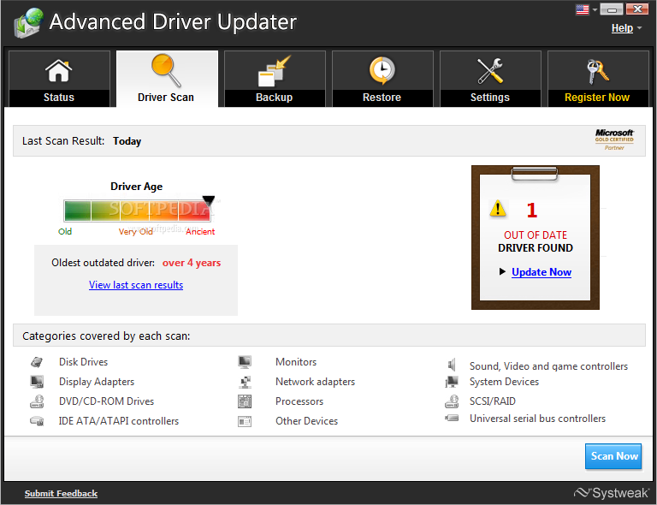Click the Update Now link
Viewport: 657px width, 505px height.
[542, 272]
